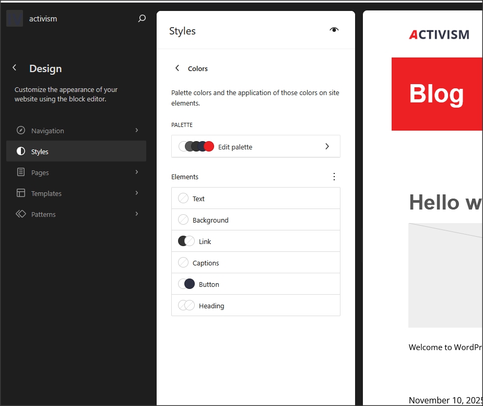This screenshot has height=406, width=483.
Task: Click the Patterns diamond icon
Action: (x=21, y=214)
